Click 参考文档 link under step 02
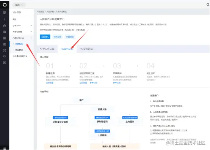Viewport: 210px width, 150px height. click(94, 83)
